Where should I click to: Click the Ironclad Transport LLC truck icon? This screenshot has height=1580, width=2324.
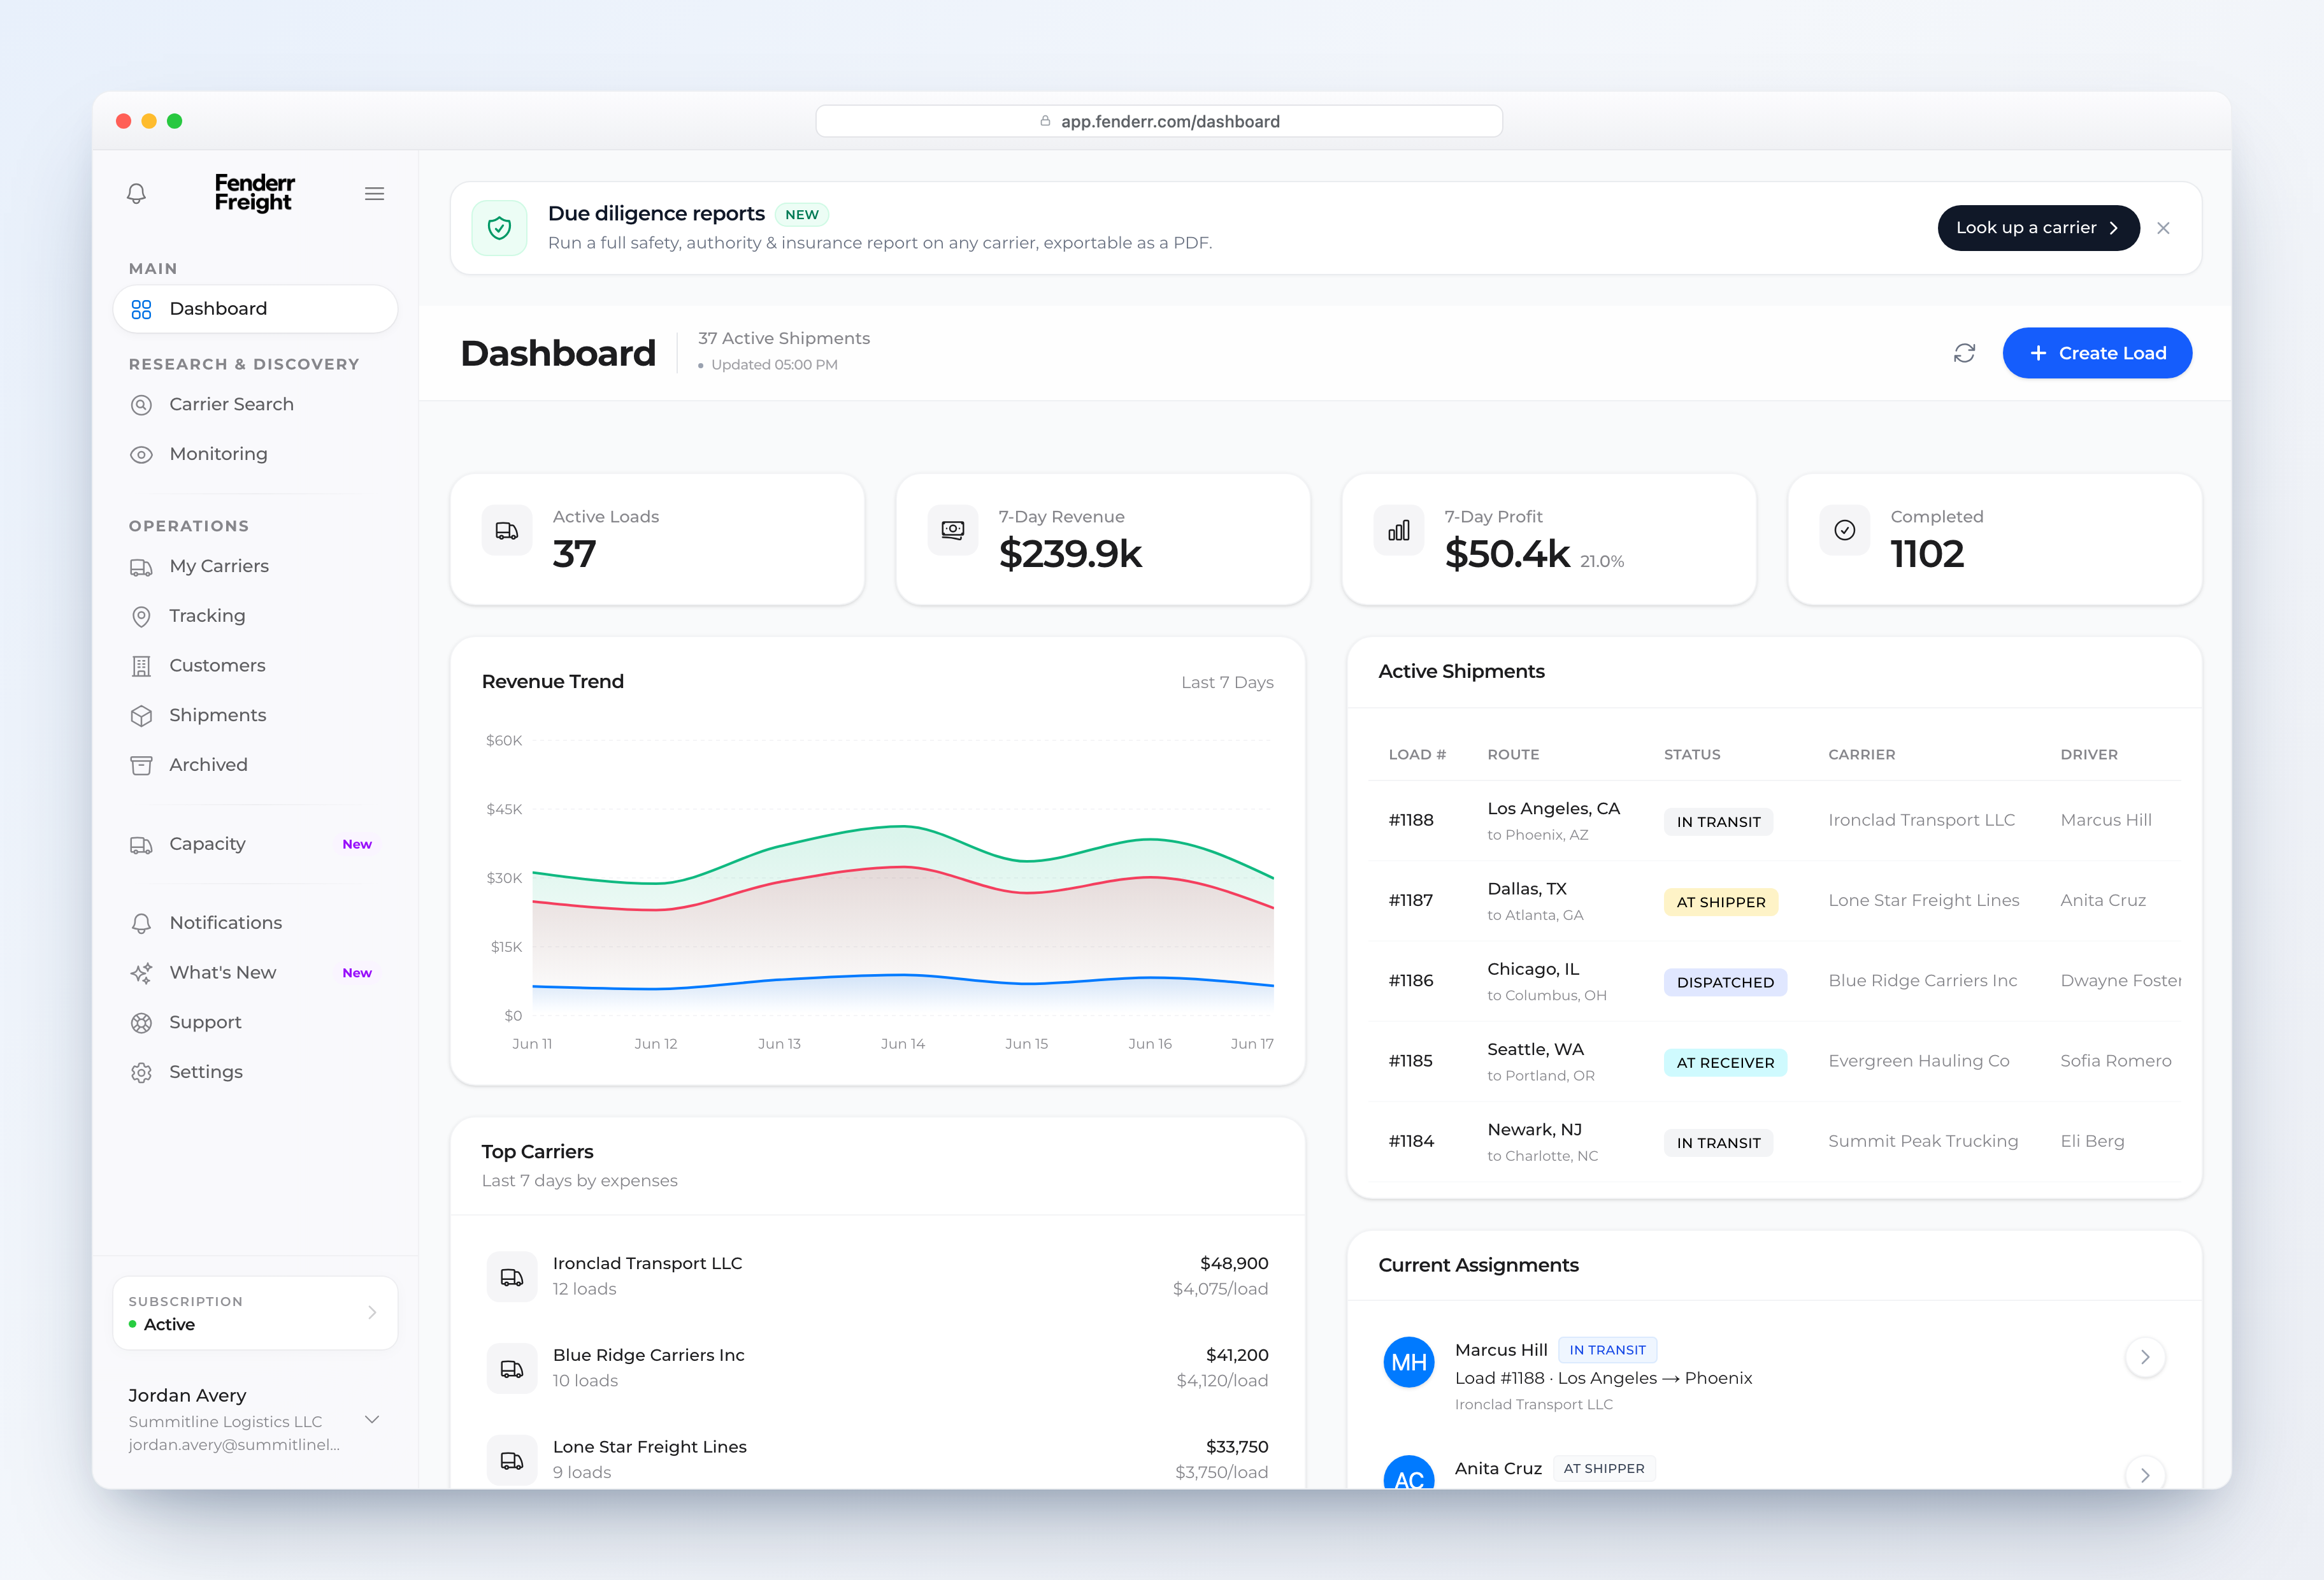pos(512,1277)
